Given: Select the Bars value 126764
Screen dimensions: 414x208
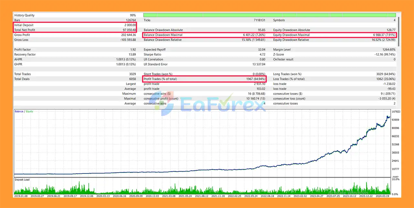Looking at the screenshot, I should point(130,20).
